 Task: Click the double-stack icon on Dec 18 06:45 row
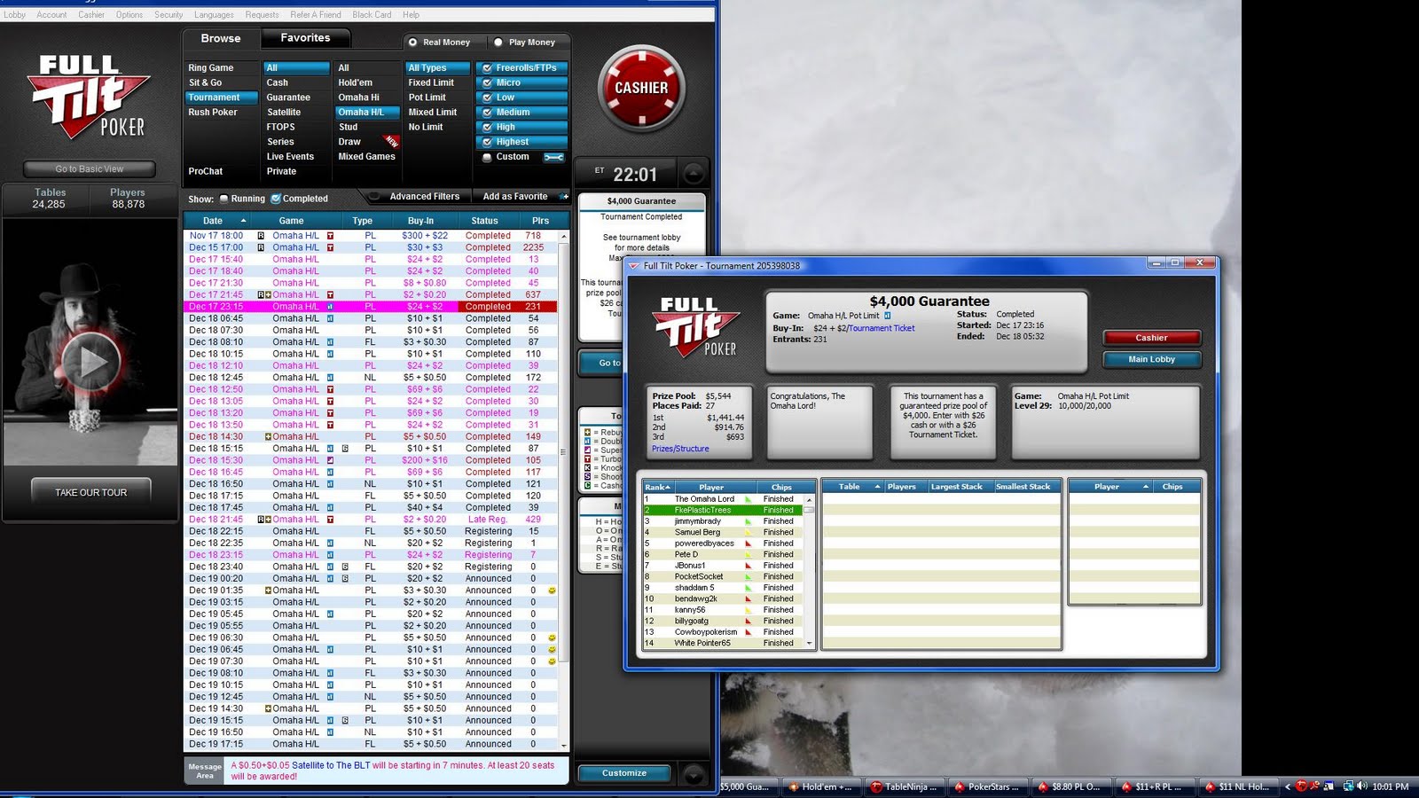tap(330, 318)
